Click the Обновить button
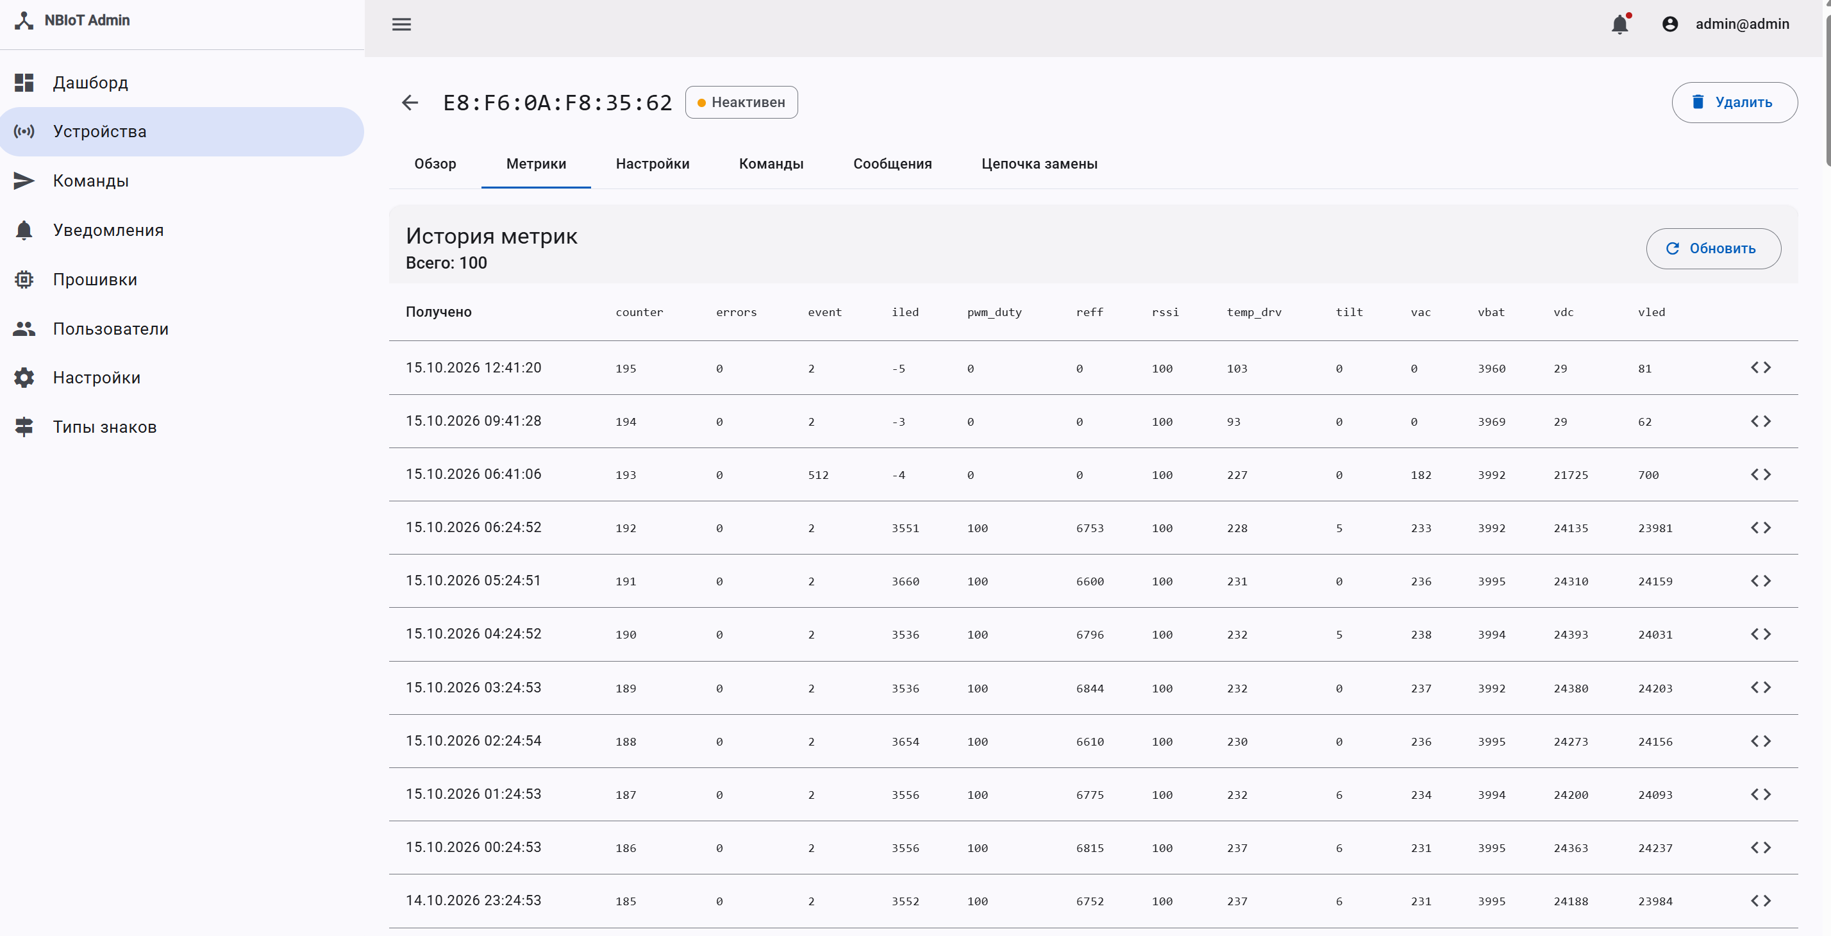 [1713, 248]
